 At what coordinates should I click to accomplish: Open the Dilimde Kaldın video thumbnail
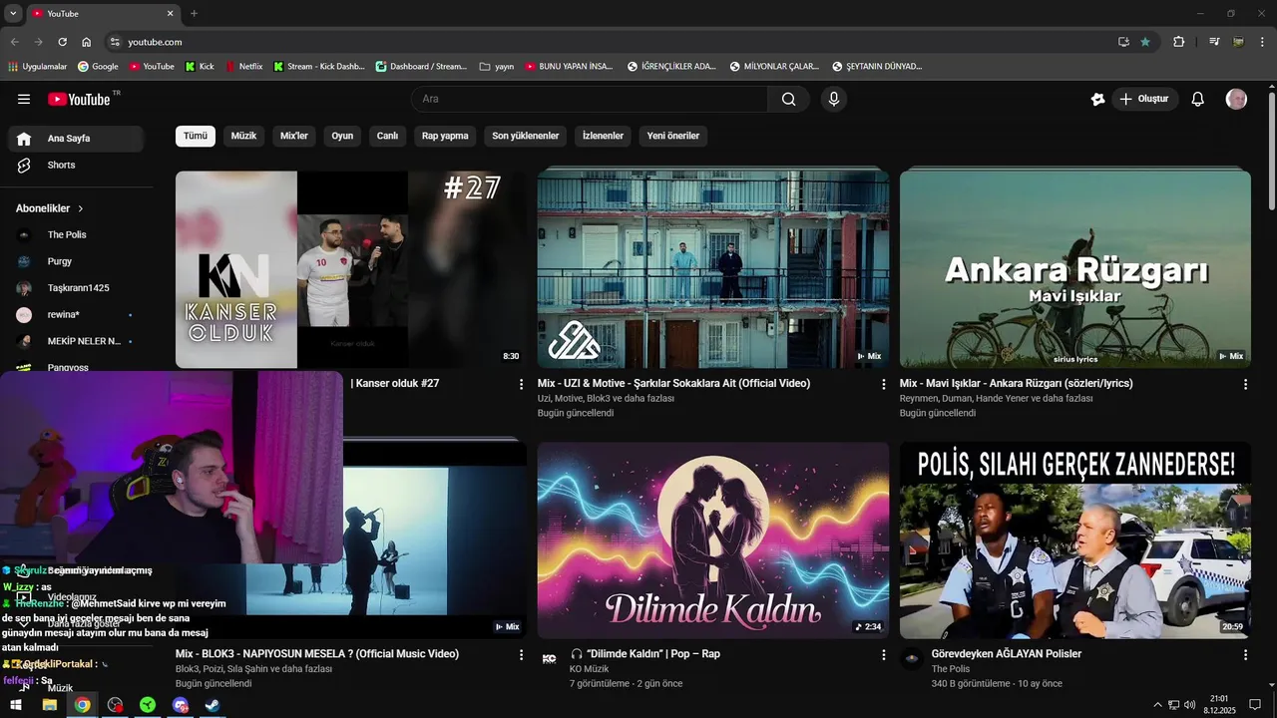tap(713, 539)
